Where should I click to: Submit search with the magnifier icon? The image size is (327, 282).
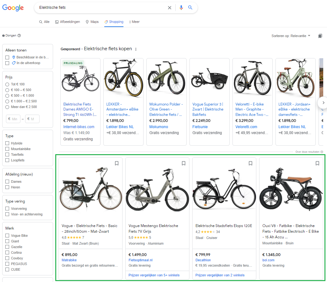tap(190, 8)
